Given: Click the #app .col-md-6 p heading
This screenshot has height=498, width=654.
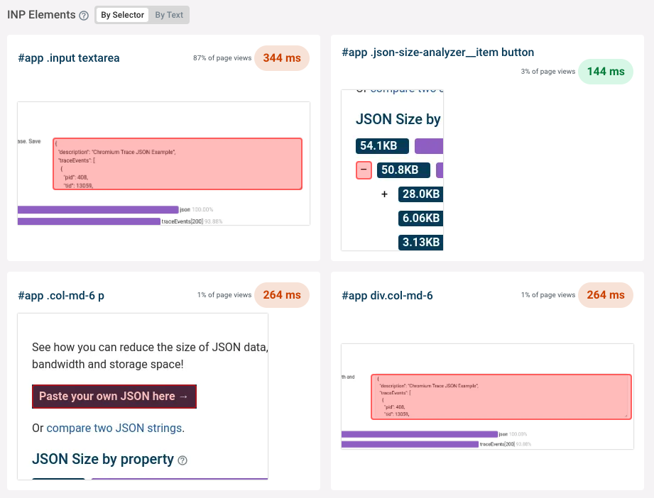Looking at the screenshot, I should 61,295.
